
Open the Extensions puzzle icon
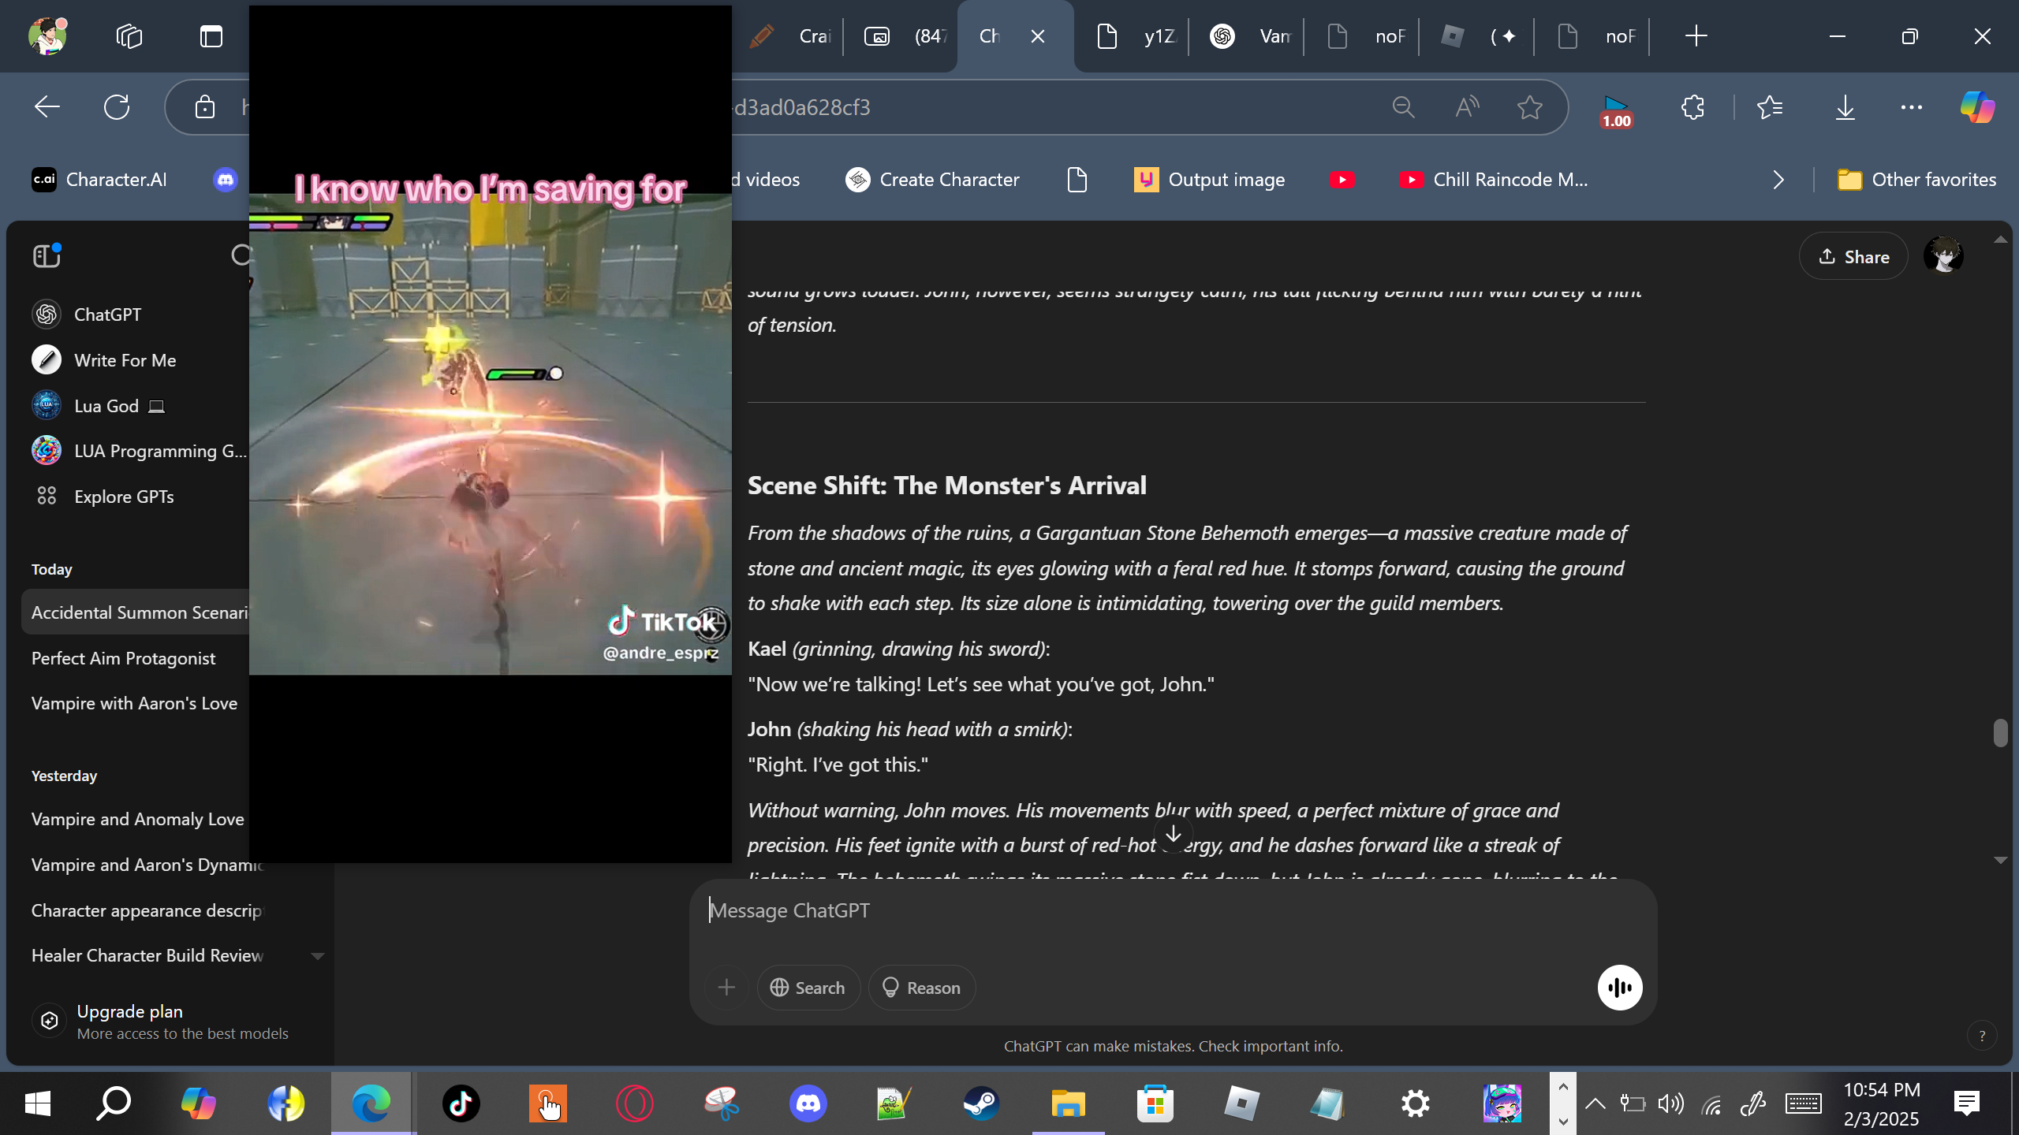click(1692, 107)
